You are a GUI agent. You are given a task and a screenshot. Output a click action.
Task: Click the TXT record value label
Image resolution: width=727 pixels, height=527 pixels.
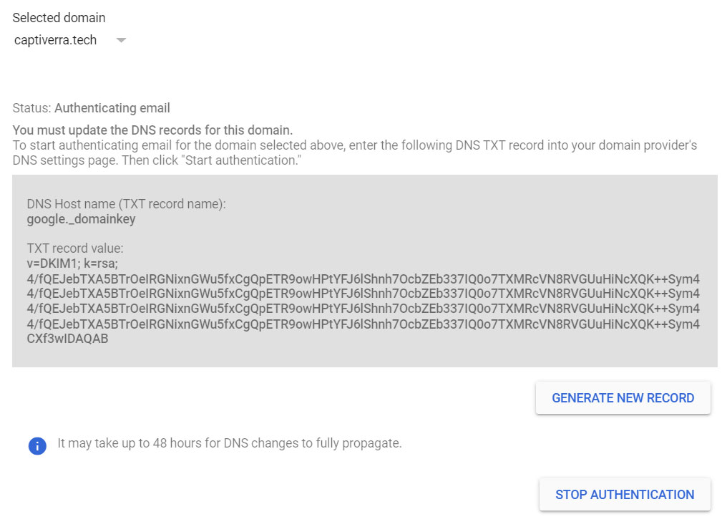75,248
